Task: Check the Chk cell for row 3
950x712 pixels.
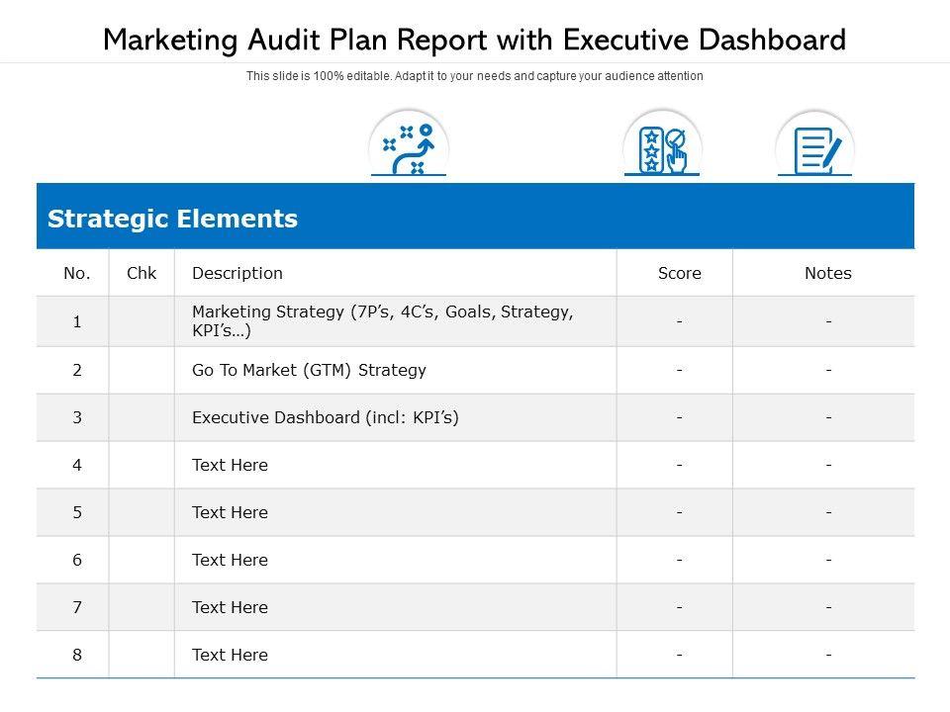Action: tap(142, 417)
